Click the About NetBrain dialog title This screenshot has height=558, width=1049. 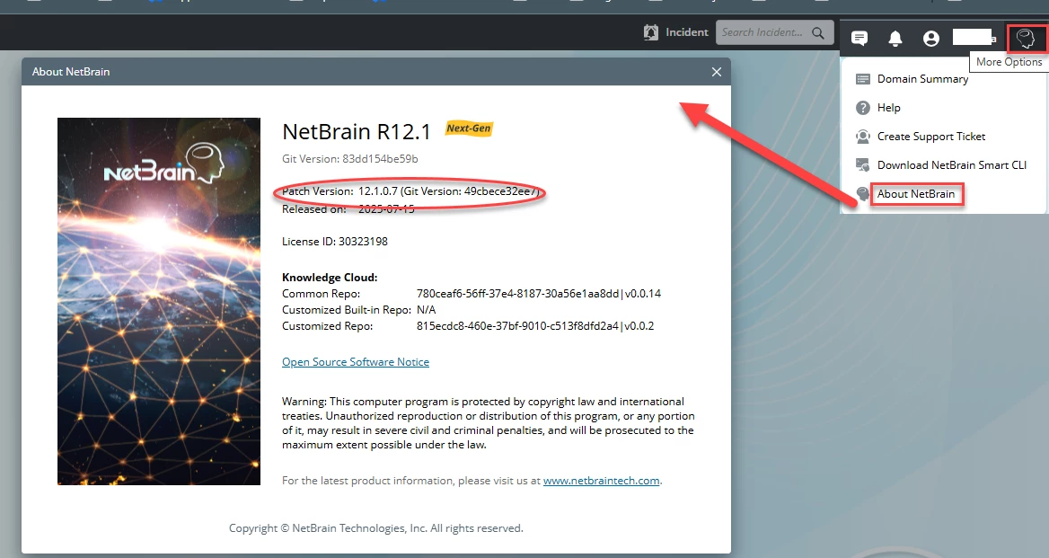coord(71,72)
